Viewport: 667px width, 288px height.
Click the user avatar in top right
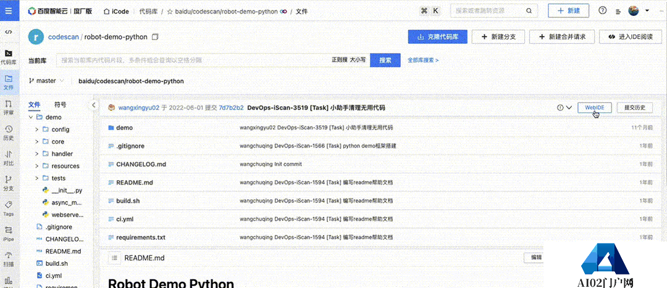coord(634,11)
